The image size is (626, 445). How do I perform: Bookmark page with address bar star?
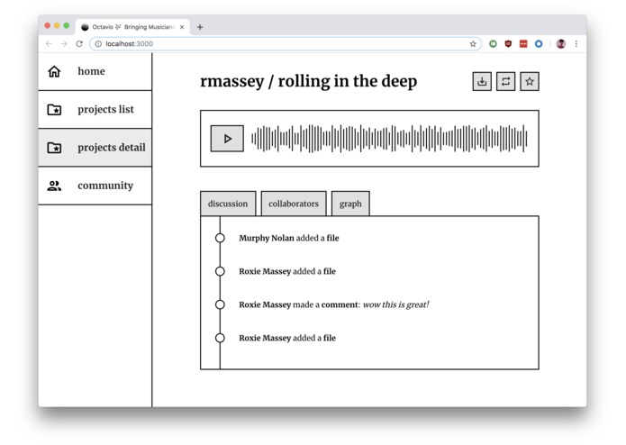473,44
